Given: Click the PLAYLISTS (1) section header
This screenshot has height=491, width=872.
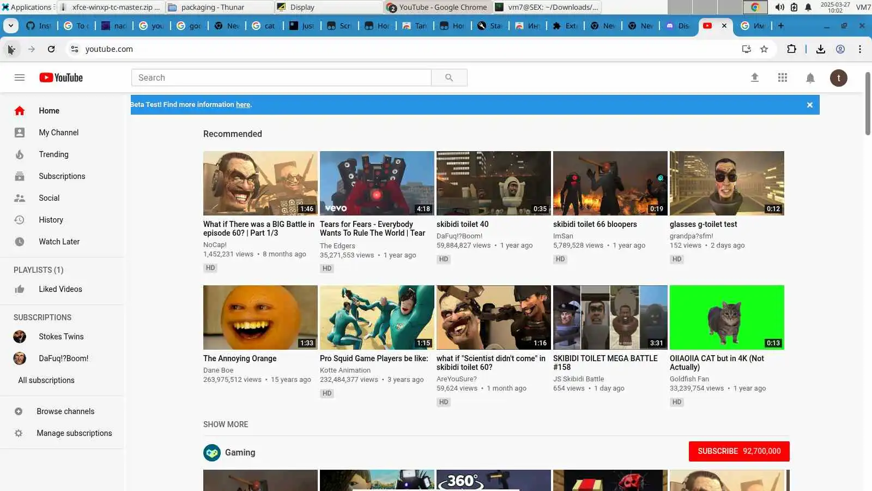Looking at the screenshot, I should pos(39,270).
